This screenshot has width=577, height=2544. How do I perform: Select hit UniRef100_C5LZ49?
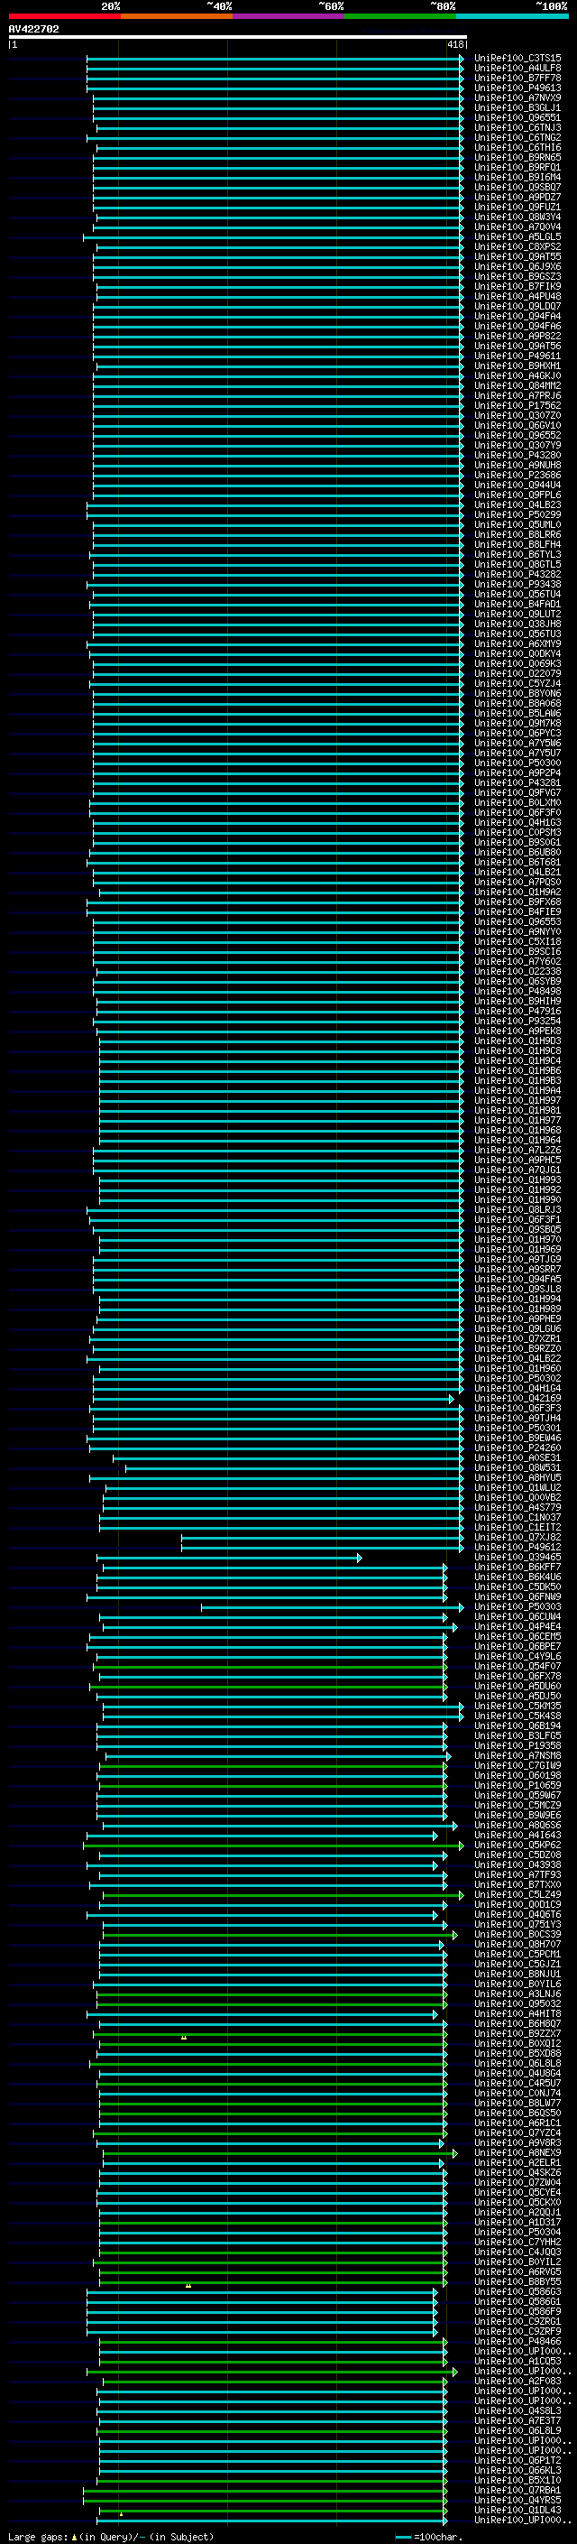click(517, 1894)
